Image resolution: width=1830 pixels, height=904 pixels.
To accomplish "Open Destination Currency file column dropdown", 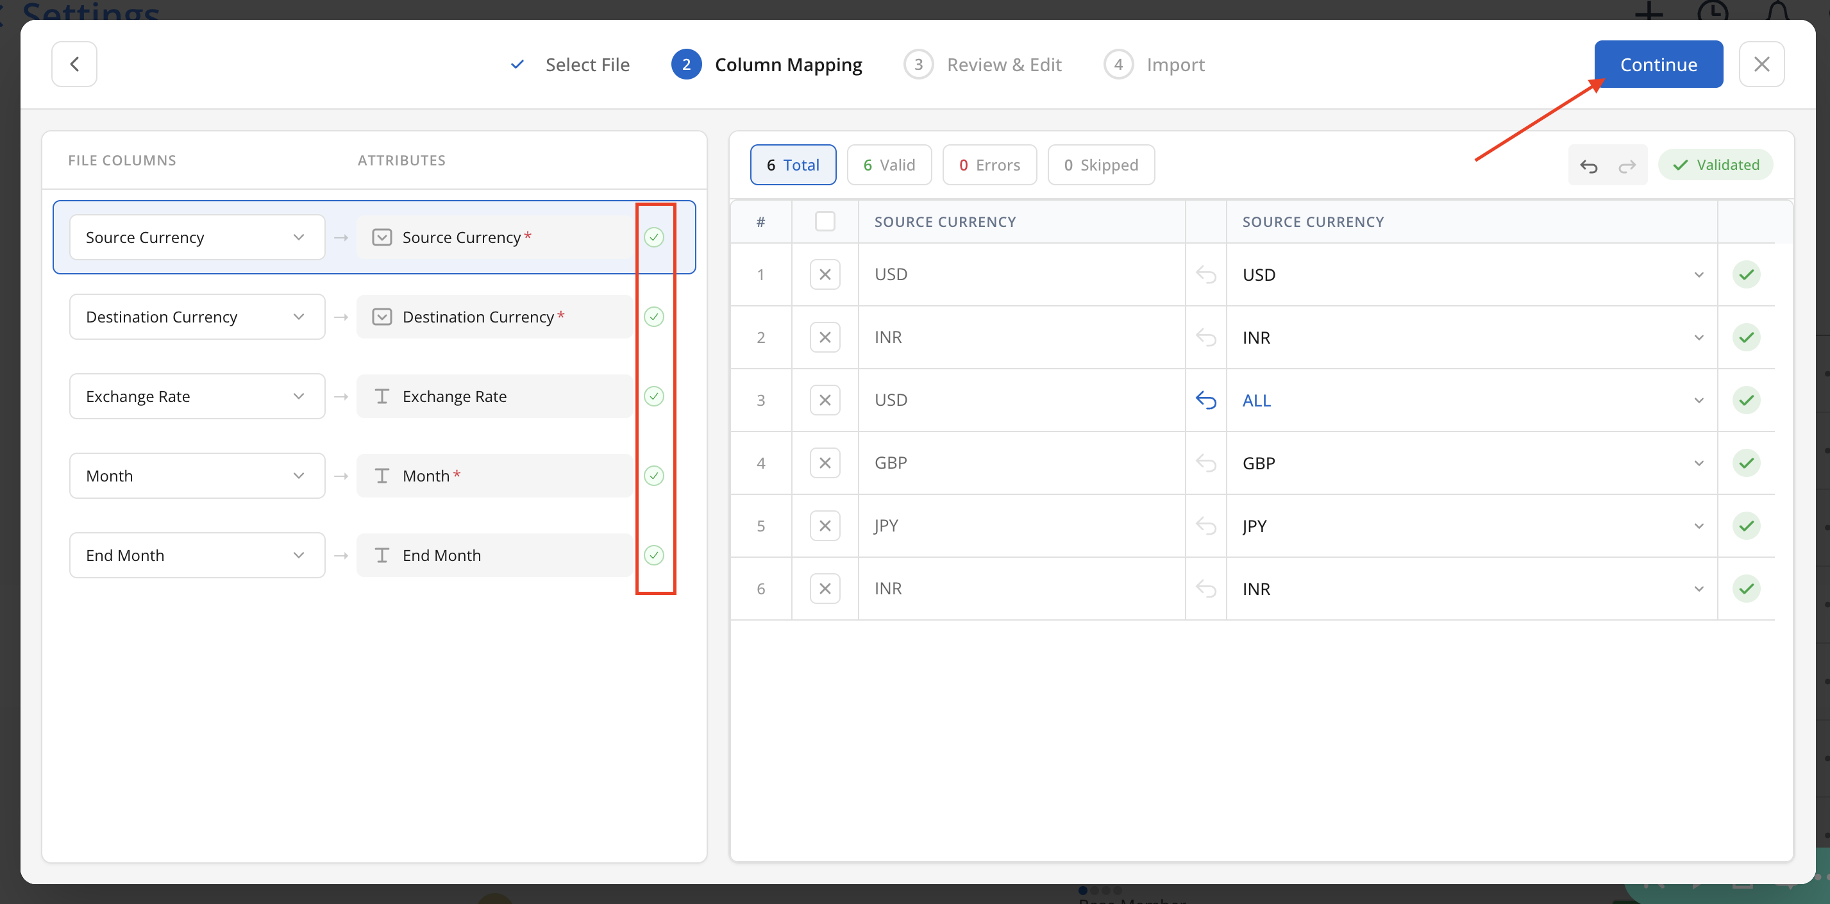I will (x=197, y=317).
